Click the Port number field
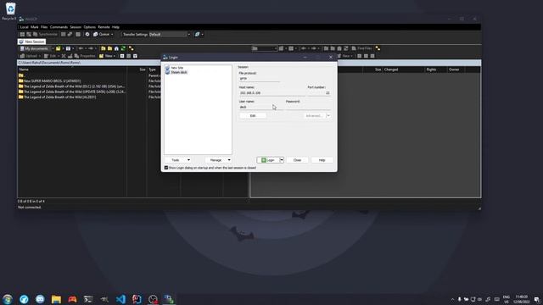The height and width of the screenshot is (305, 543). click(x=319, y=93)
